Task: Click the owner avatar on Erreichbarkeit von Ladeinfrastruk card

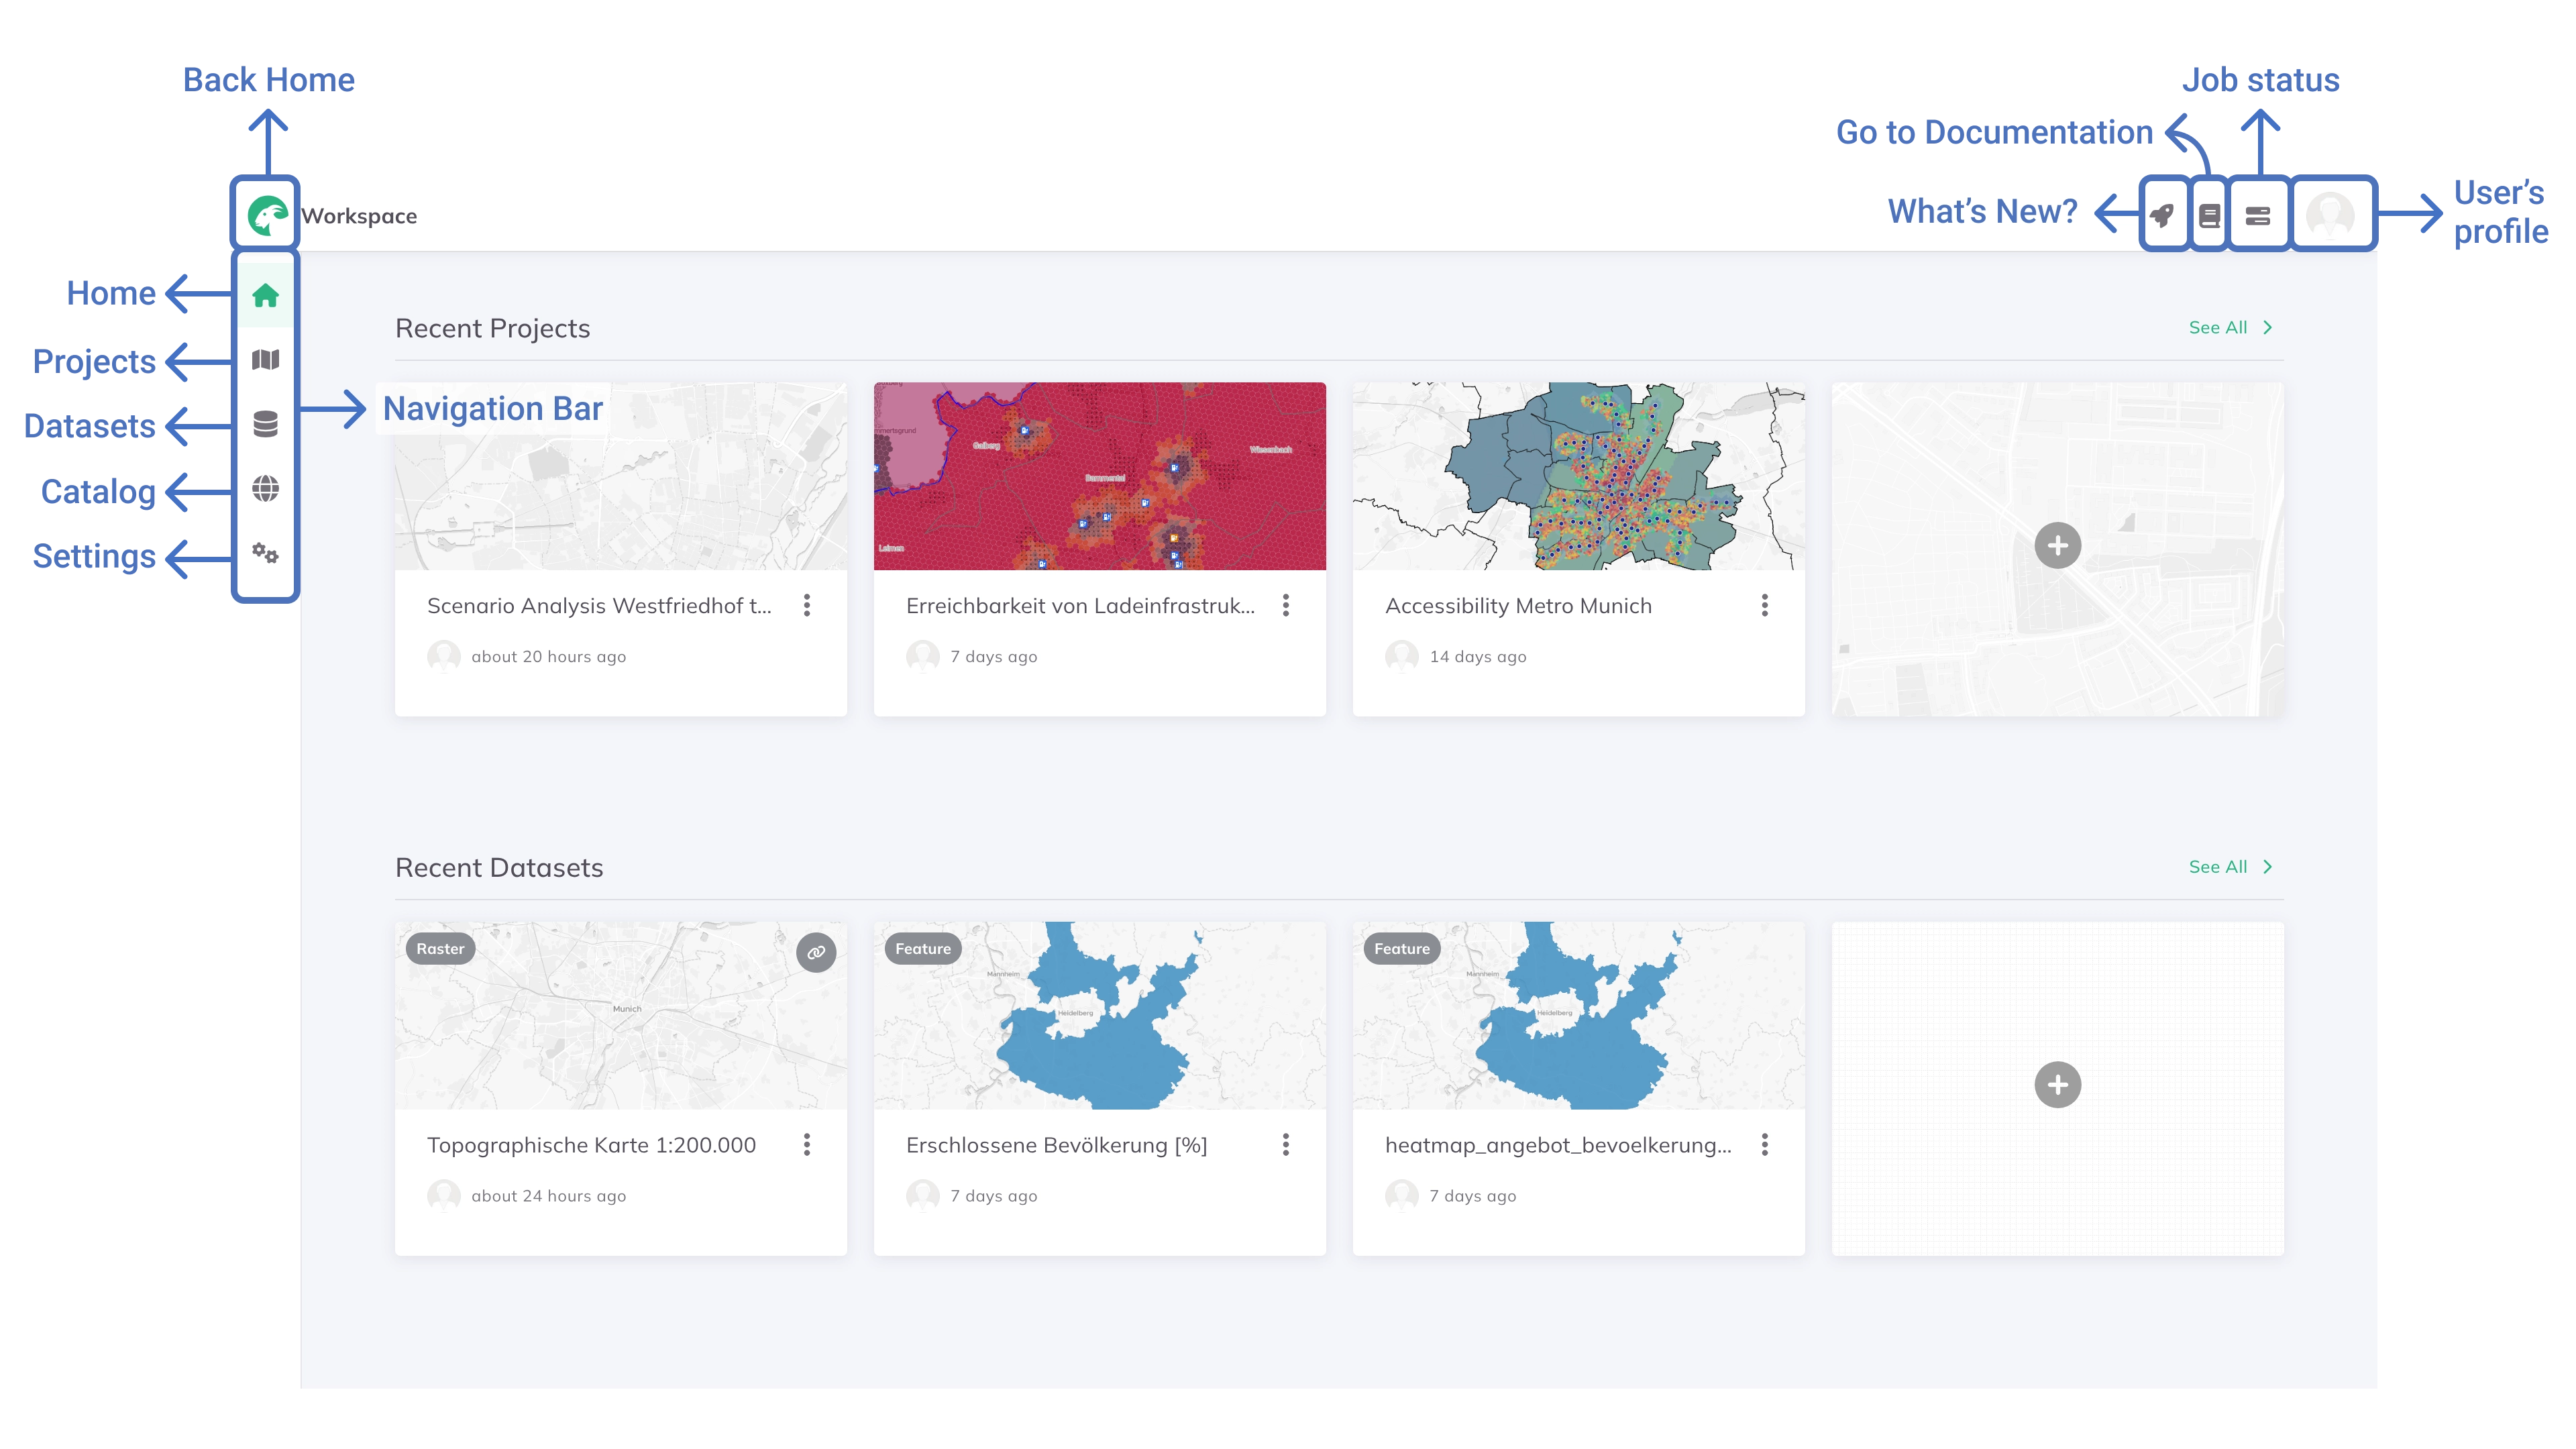Action: [x=922, y=656]
